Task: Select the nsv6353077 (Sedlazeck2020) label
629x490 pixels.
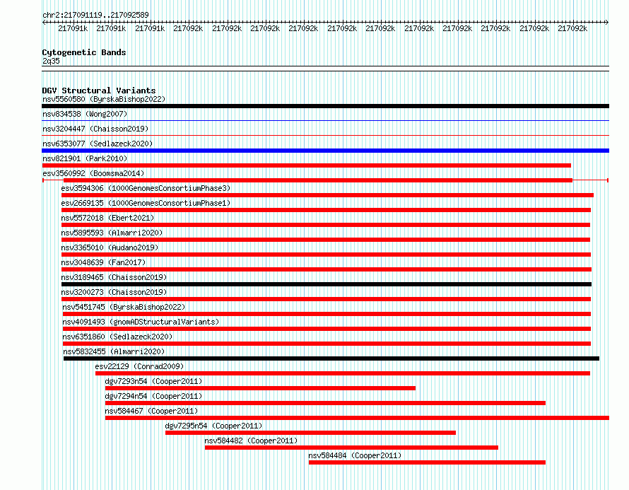Action: [98, 144]
